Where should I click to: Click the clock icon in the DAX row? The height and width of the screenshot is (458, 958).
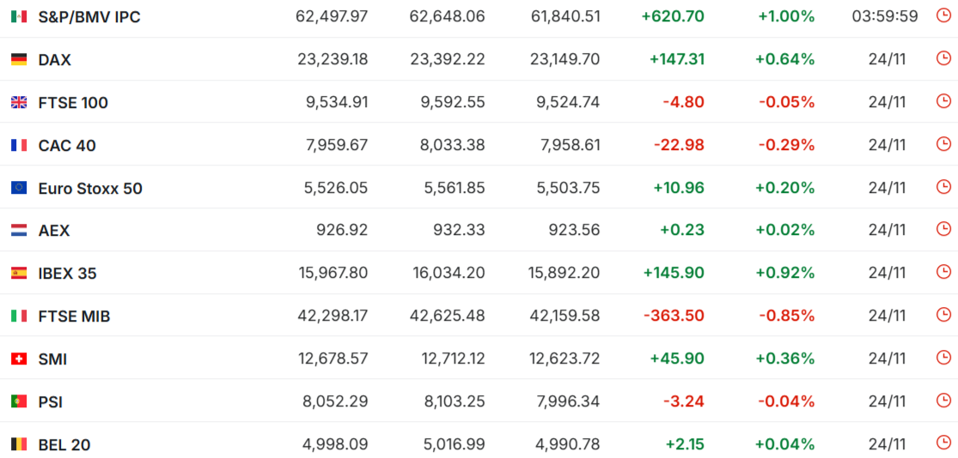[943, 59]
